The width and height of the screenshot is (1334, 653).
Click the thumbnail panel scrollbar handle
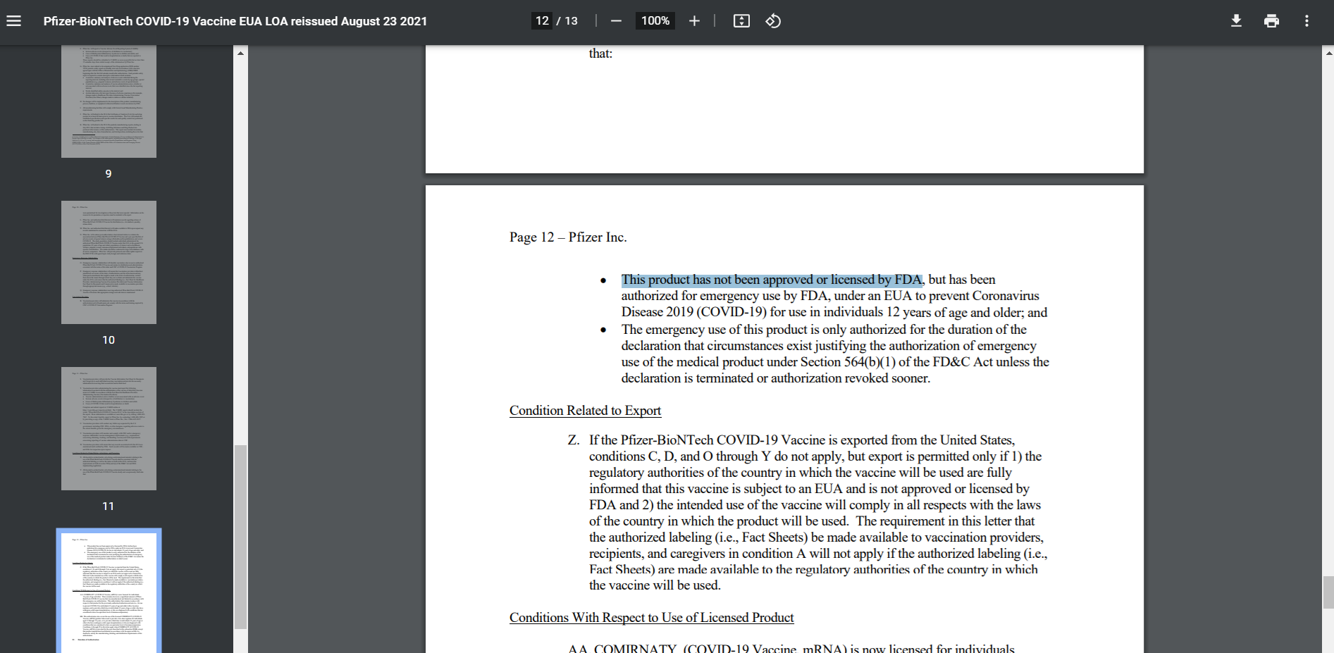(x=240, y=537)
